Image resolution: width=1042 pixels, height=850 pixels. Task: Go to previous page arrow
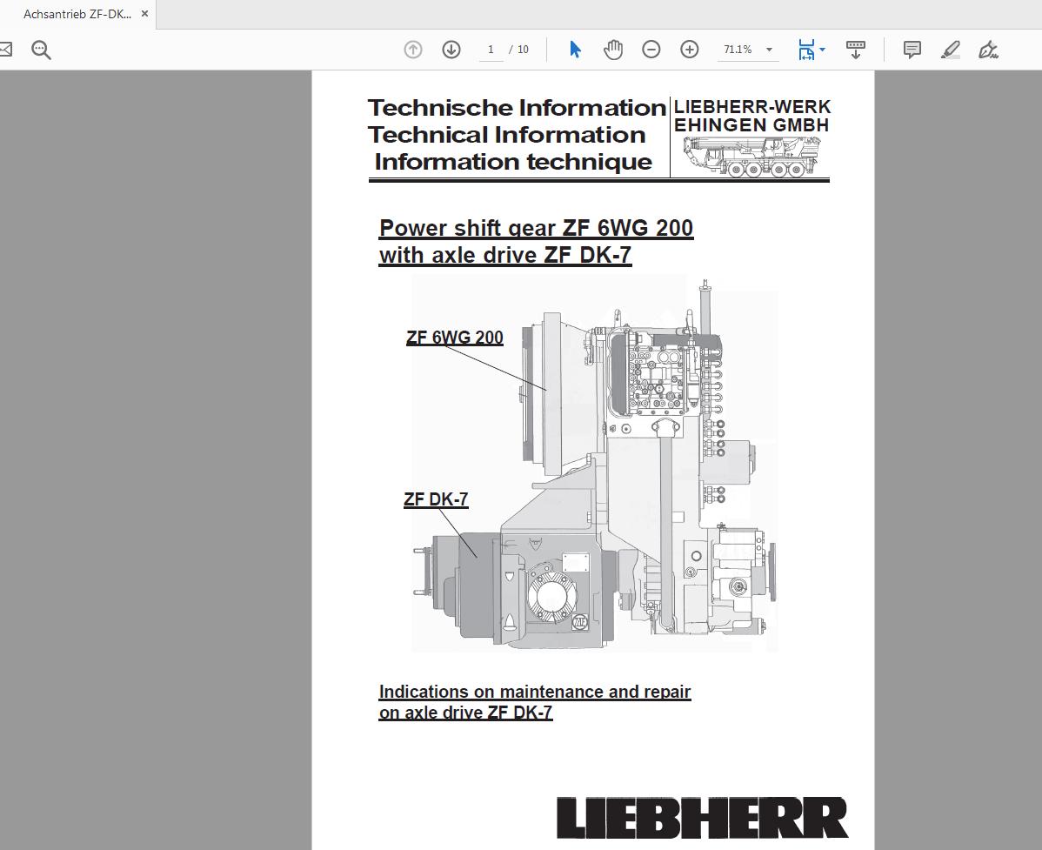[412, 50]
